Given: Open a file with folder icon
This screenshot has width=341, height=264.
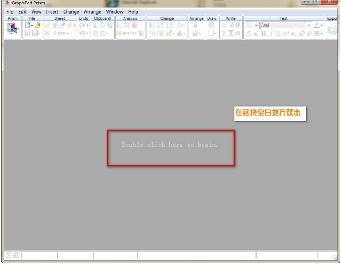Looking at the screenshot, I should coord(38,25).
